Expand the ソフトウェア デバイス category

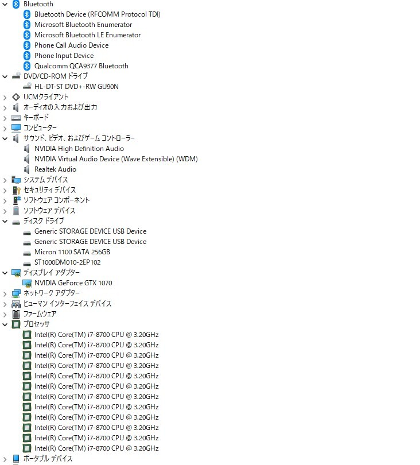click(x=5, y=211)
